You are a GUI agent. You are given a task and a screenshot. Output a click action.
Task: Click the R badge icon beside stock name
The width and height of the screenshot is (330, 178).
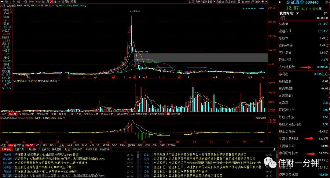[280, 2]
